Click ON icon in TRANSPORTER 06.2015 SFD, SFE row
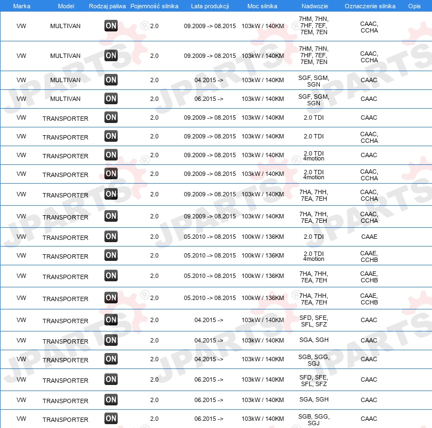 click(111, 379)
